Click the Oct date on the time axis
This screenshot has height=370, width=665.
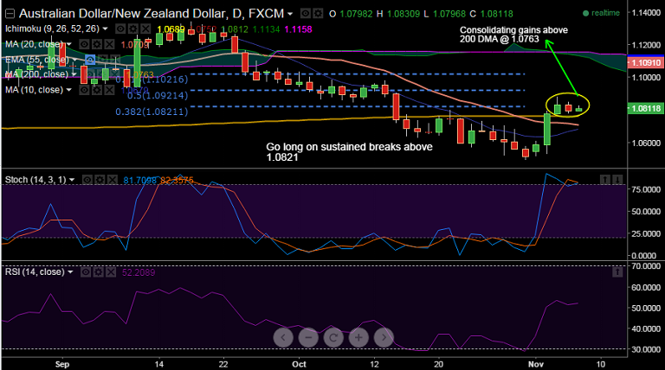pyautogui.click(x=299, y=364)
